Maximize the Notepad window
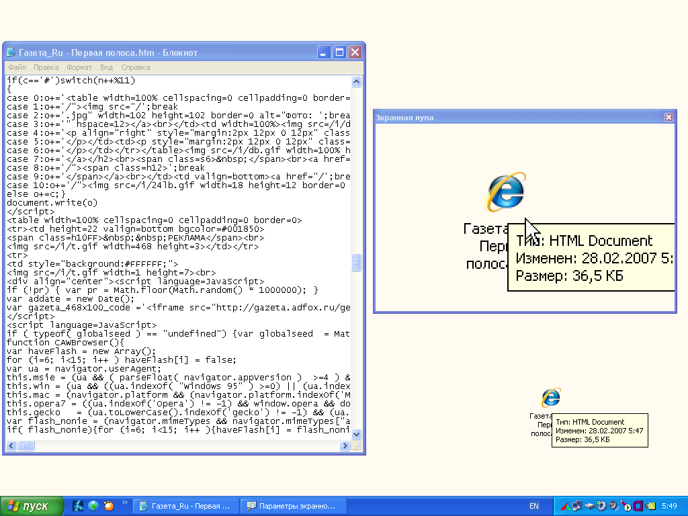The image size is (688, 516). tap(340, 52)
